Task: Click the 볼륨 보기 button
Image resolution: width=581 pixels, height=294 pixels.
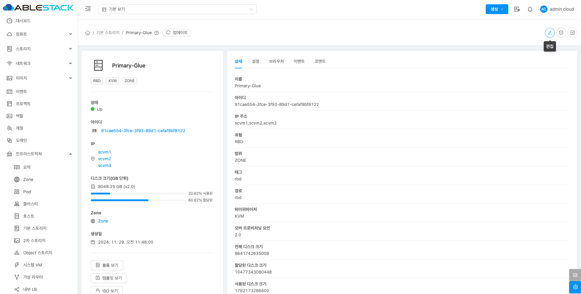Action: click(107, 265)
